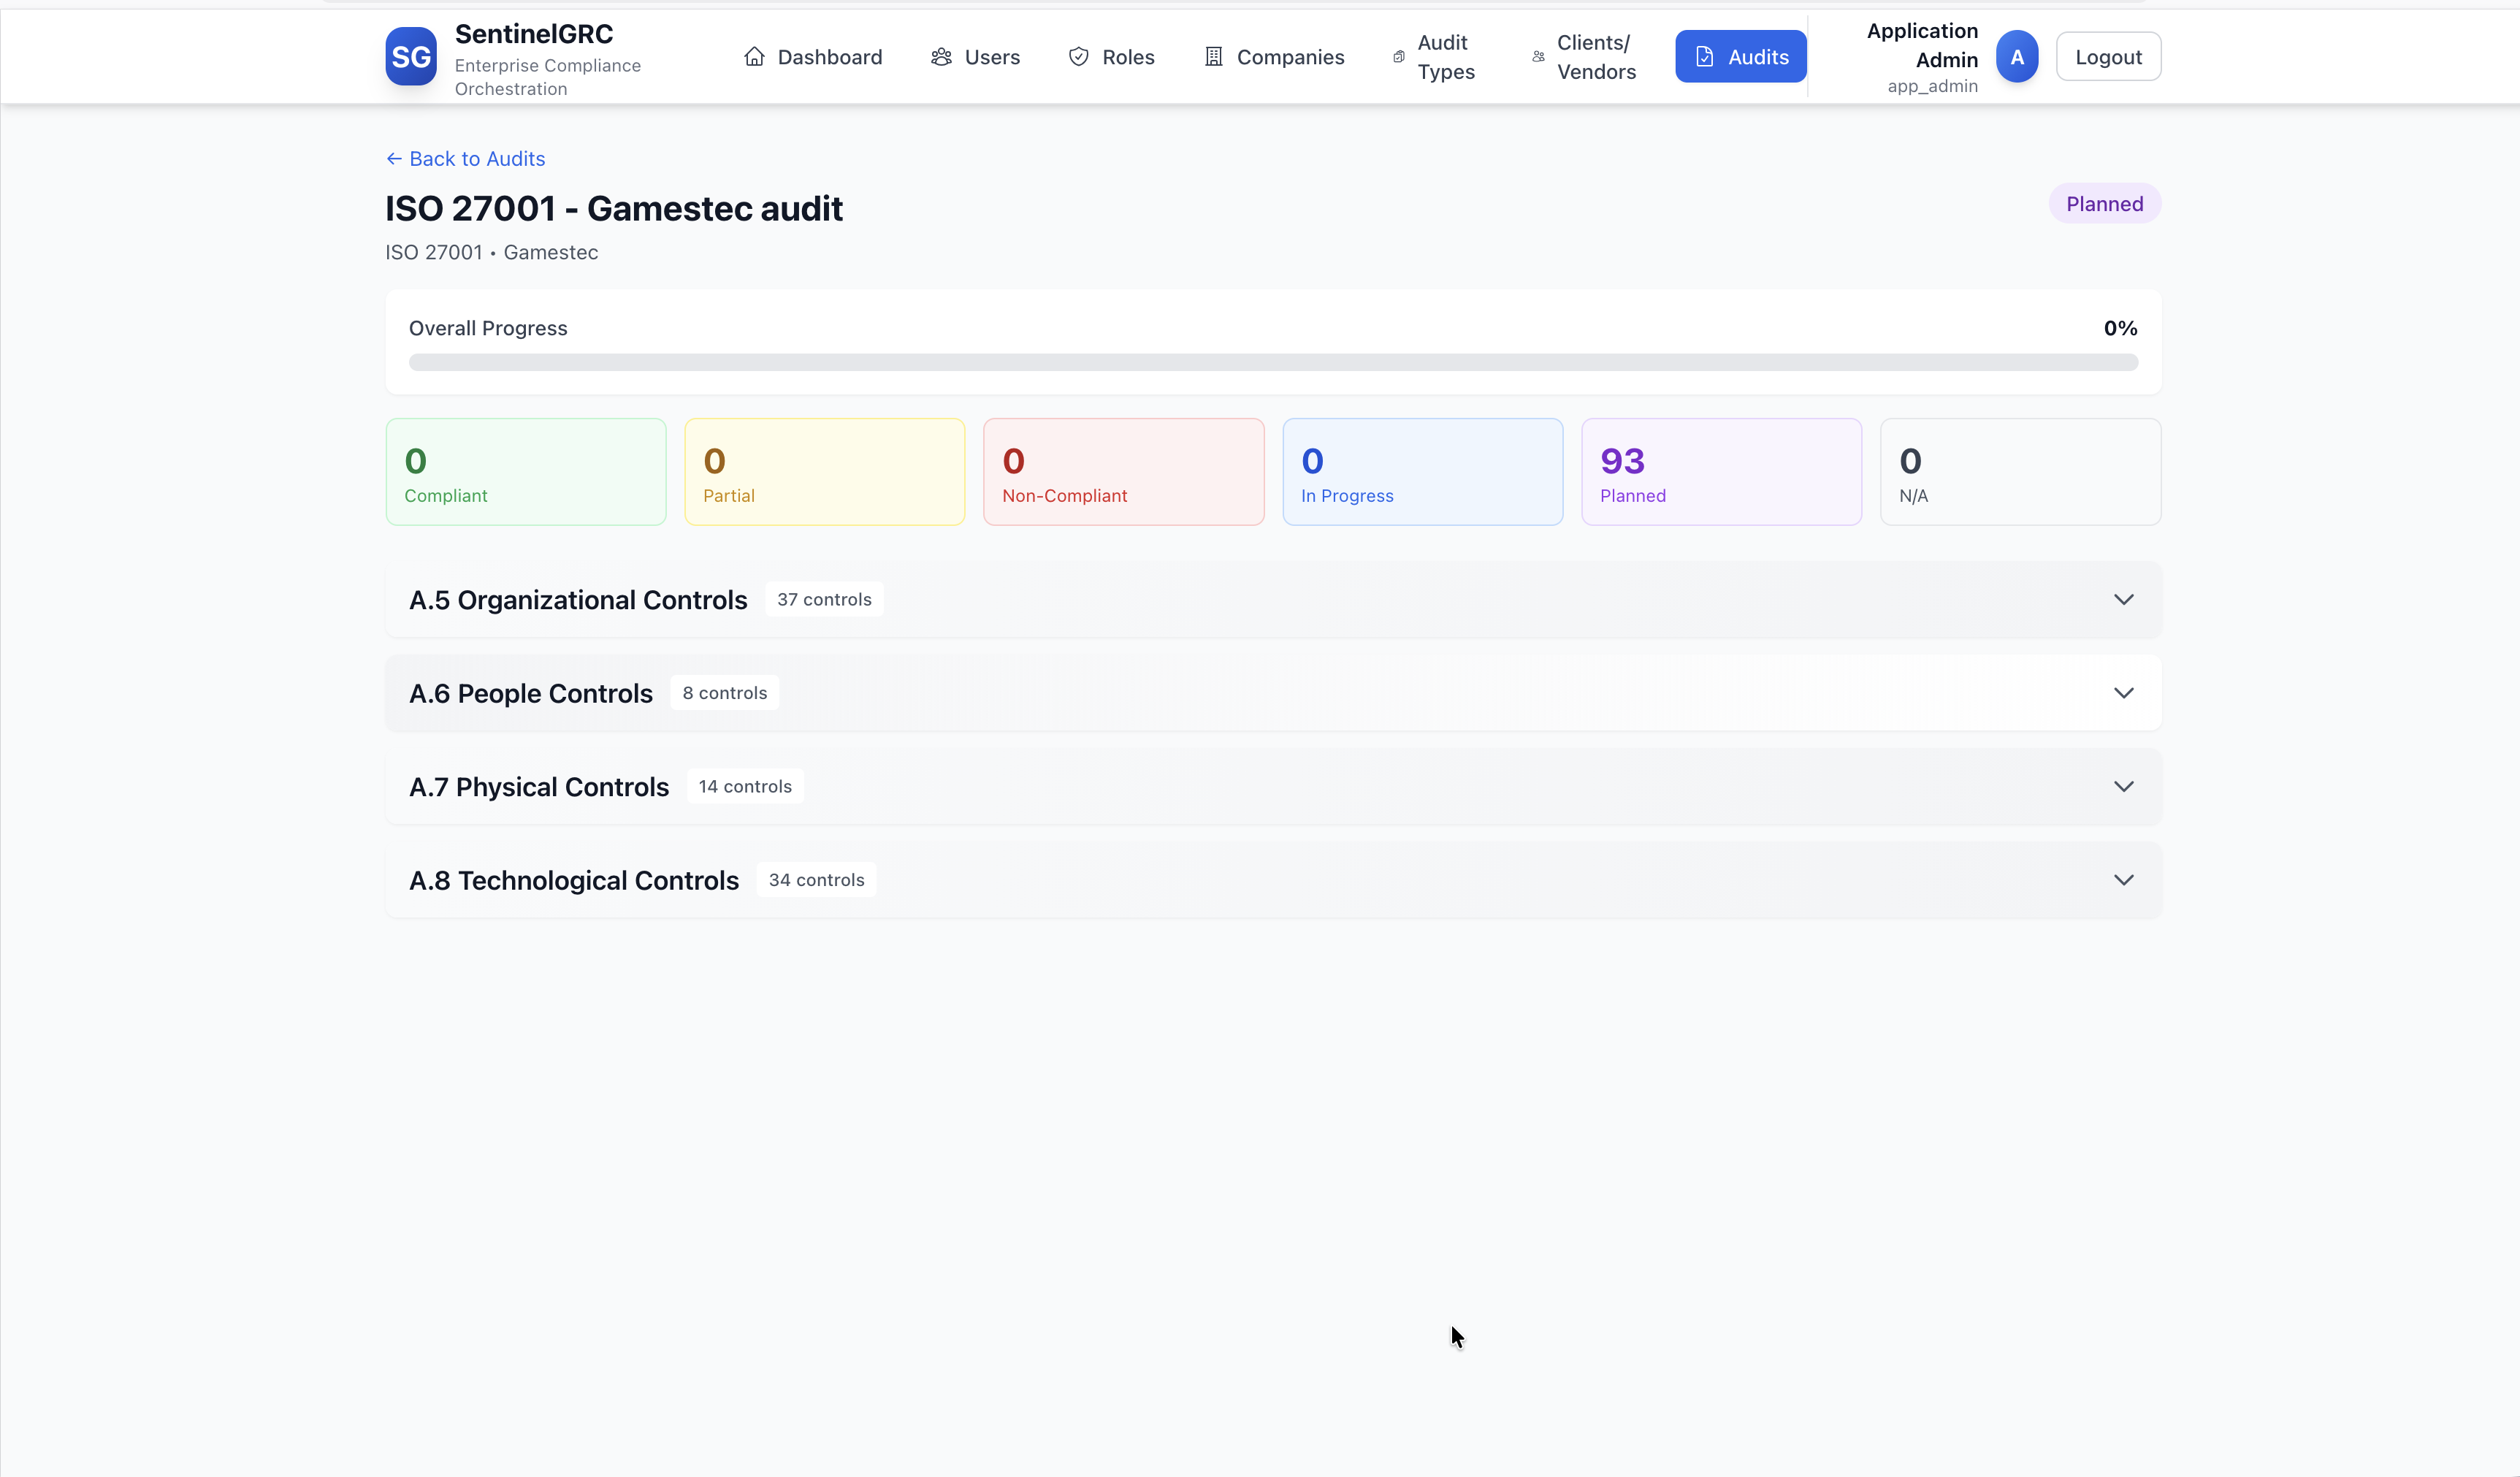This screenshot has width=2520, height=1477.
Task: Open the Audit Types menu item
Action: click(1434, 57)
